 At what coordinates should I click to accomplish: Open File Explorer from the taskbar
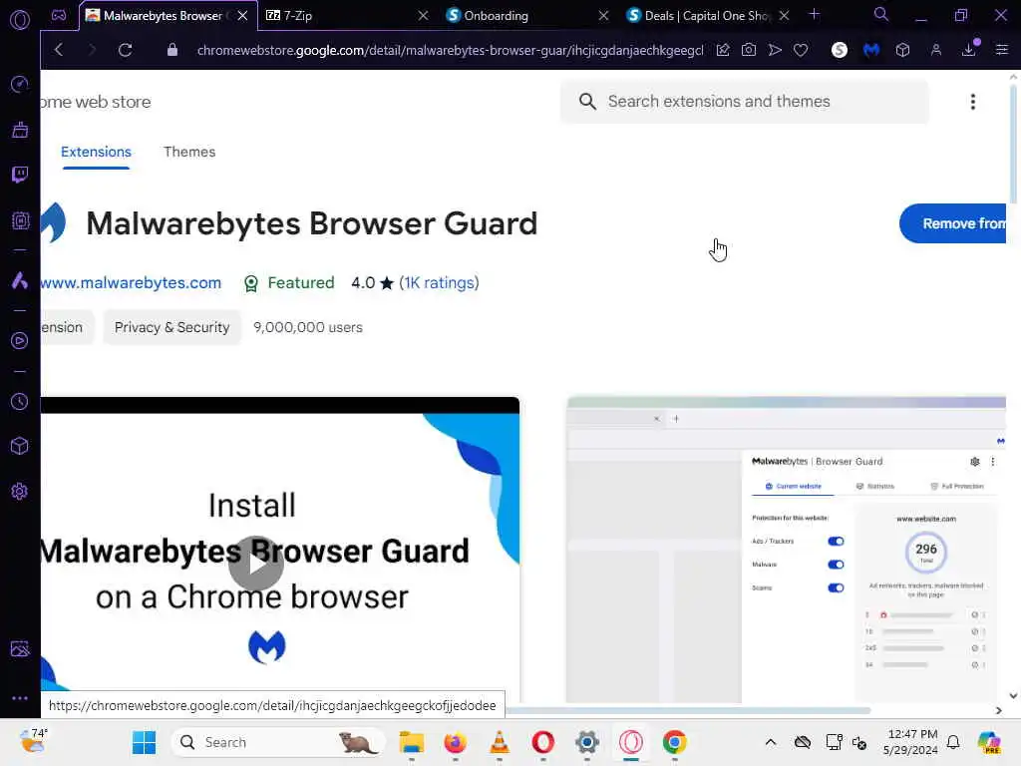tap(412, 742)
